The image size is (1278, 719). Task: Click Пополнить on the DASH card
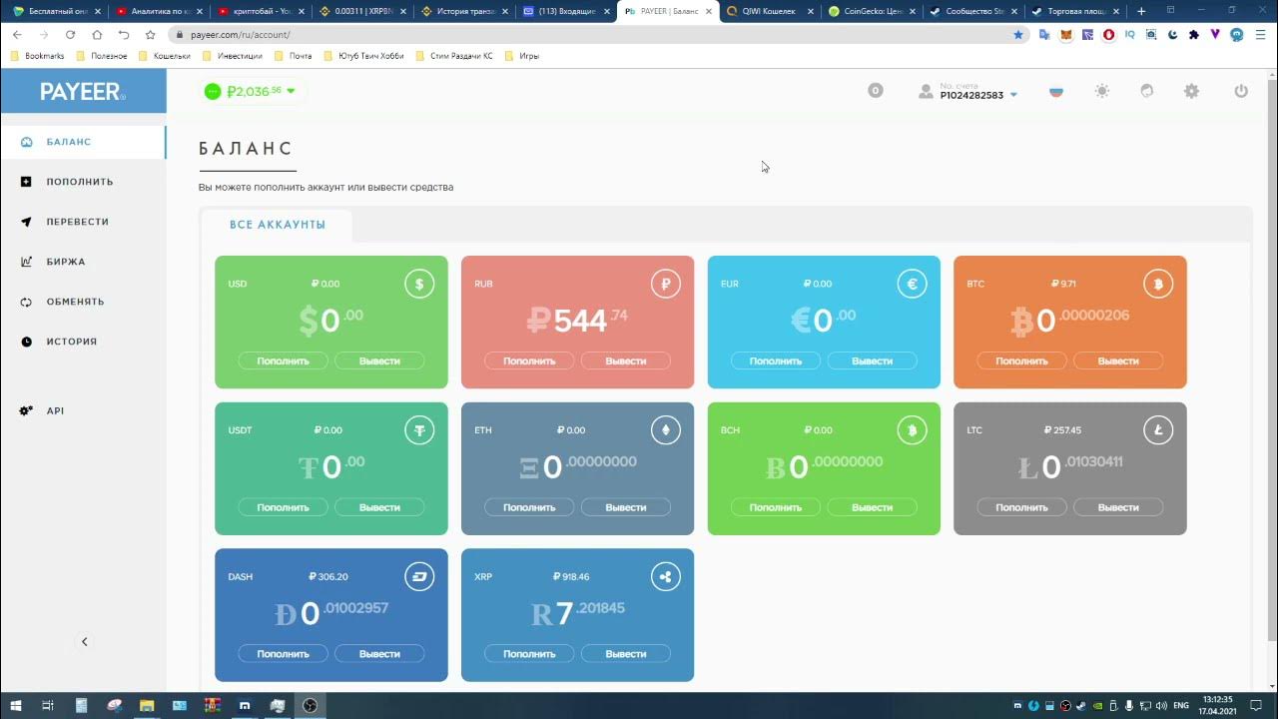pos(284,654)
